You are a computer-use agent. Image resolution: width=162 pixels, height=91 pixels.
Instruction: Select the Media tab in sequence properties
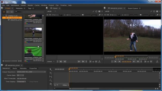click(x=15, y=68)
